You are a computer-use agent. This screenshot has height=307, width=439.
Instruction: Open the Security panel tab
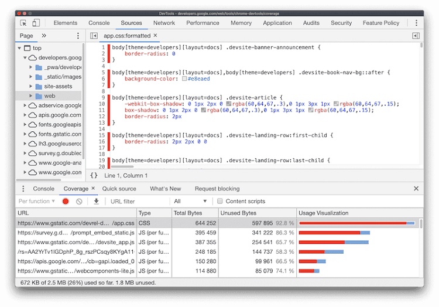click(341, 23)
